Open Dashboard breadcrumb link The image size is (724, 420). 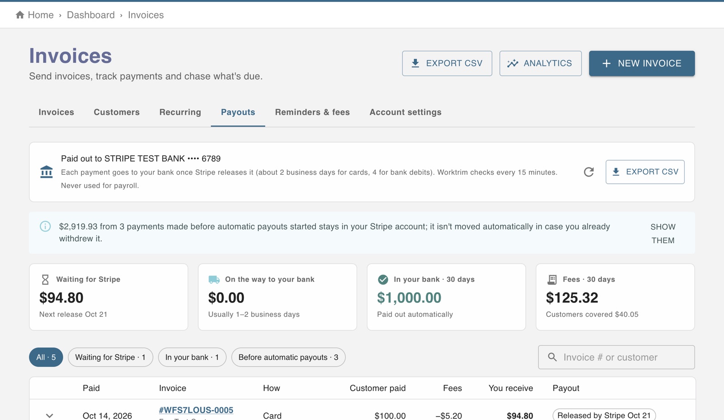[x=91, y=15]
